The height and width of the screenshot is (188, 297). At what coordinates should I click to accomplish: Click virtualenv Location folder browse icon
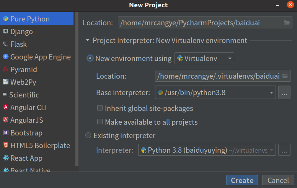coord(285,76)
